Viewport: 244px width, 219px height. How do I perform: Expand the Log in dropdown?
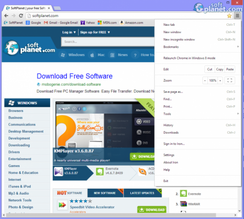point(69,32)
